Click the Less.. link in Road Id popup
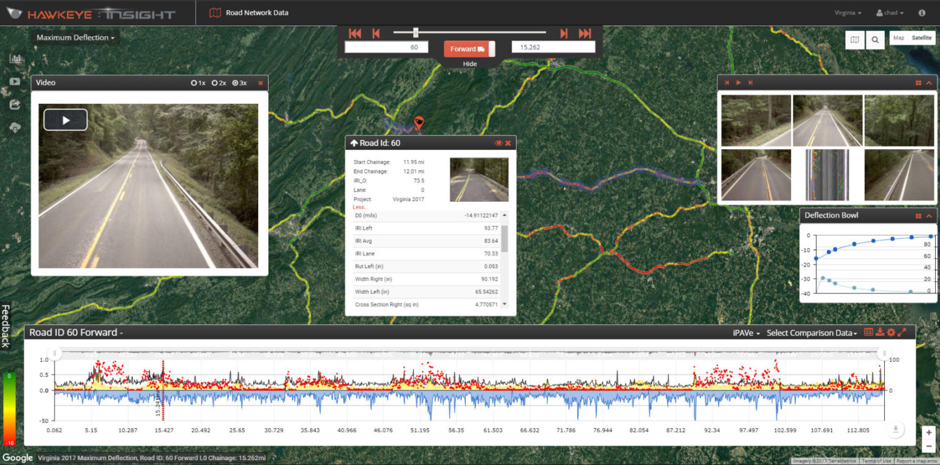The height and width of the screenshot is (465, 940). (359, 207)
